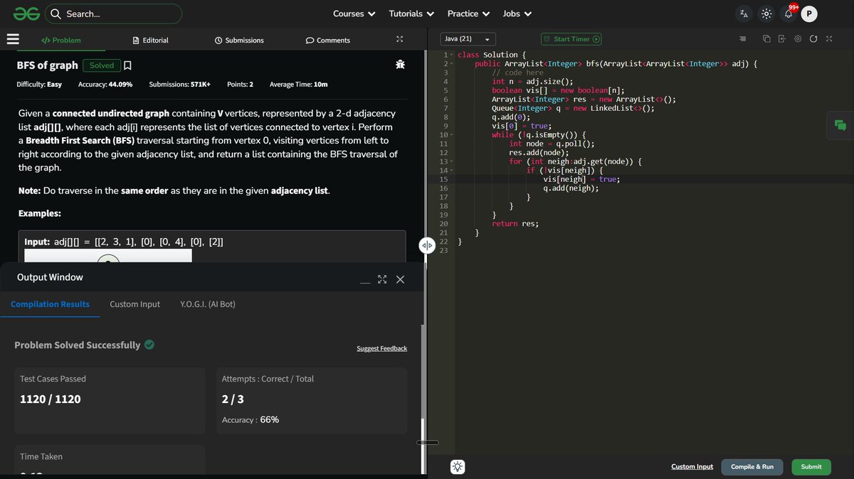The height and width of the screenshot is (479, 854).
Task: Click "Problem Solved Successfully" text
Action: [x=78, y=345]
